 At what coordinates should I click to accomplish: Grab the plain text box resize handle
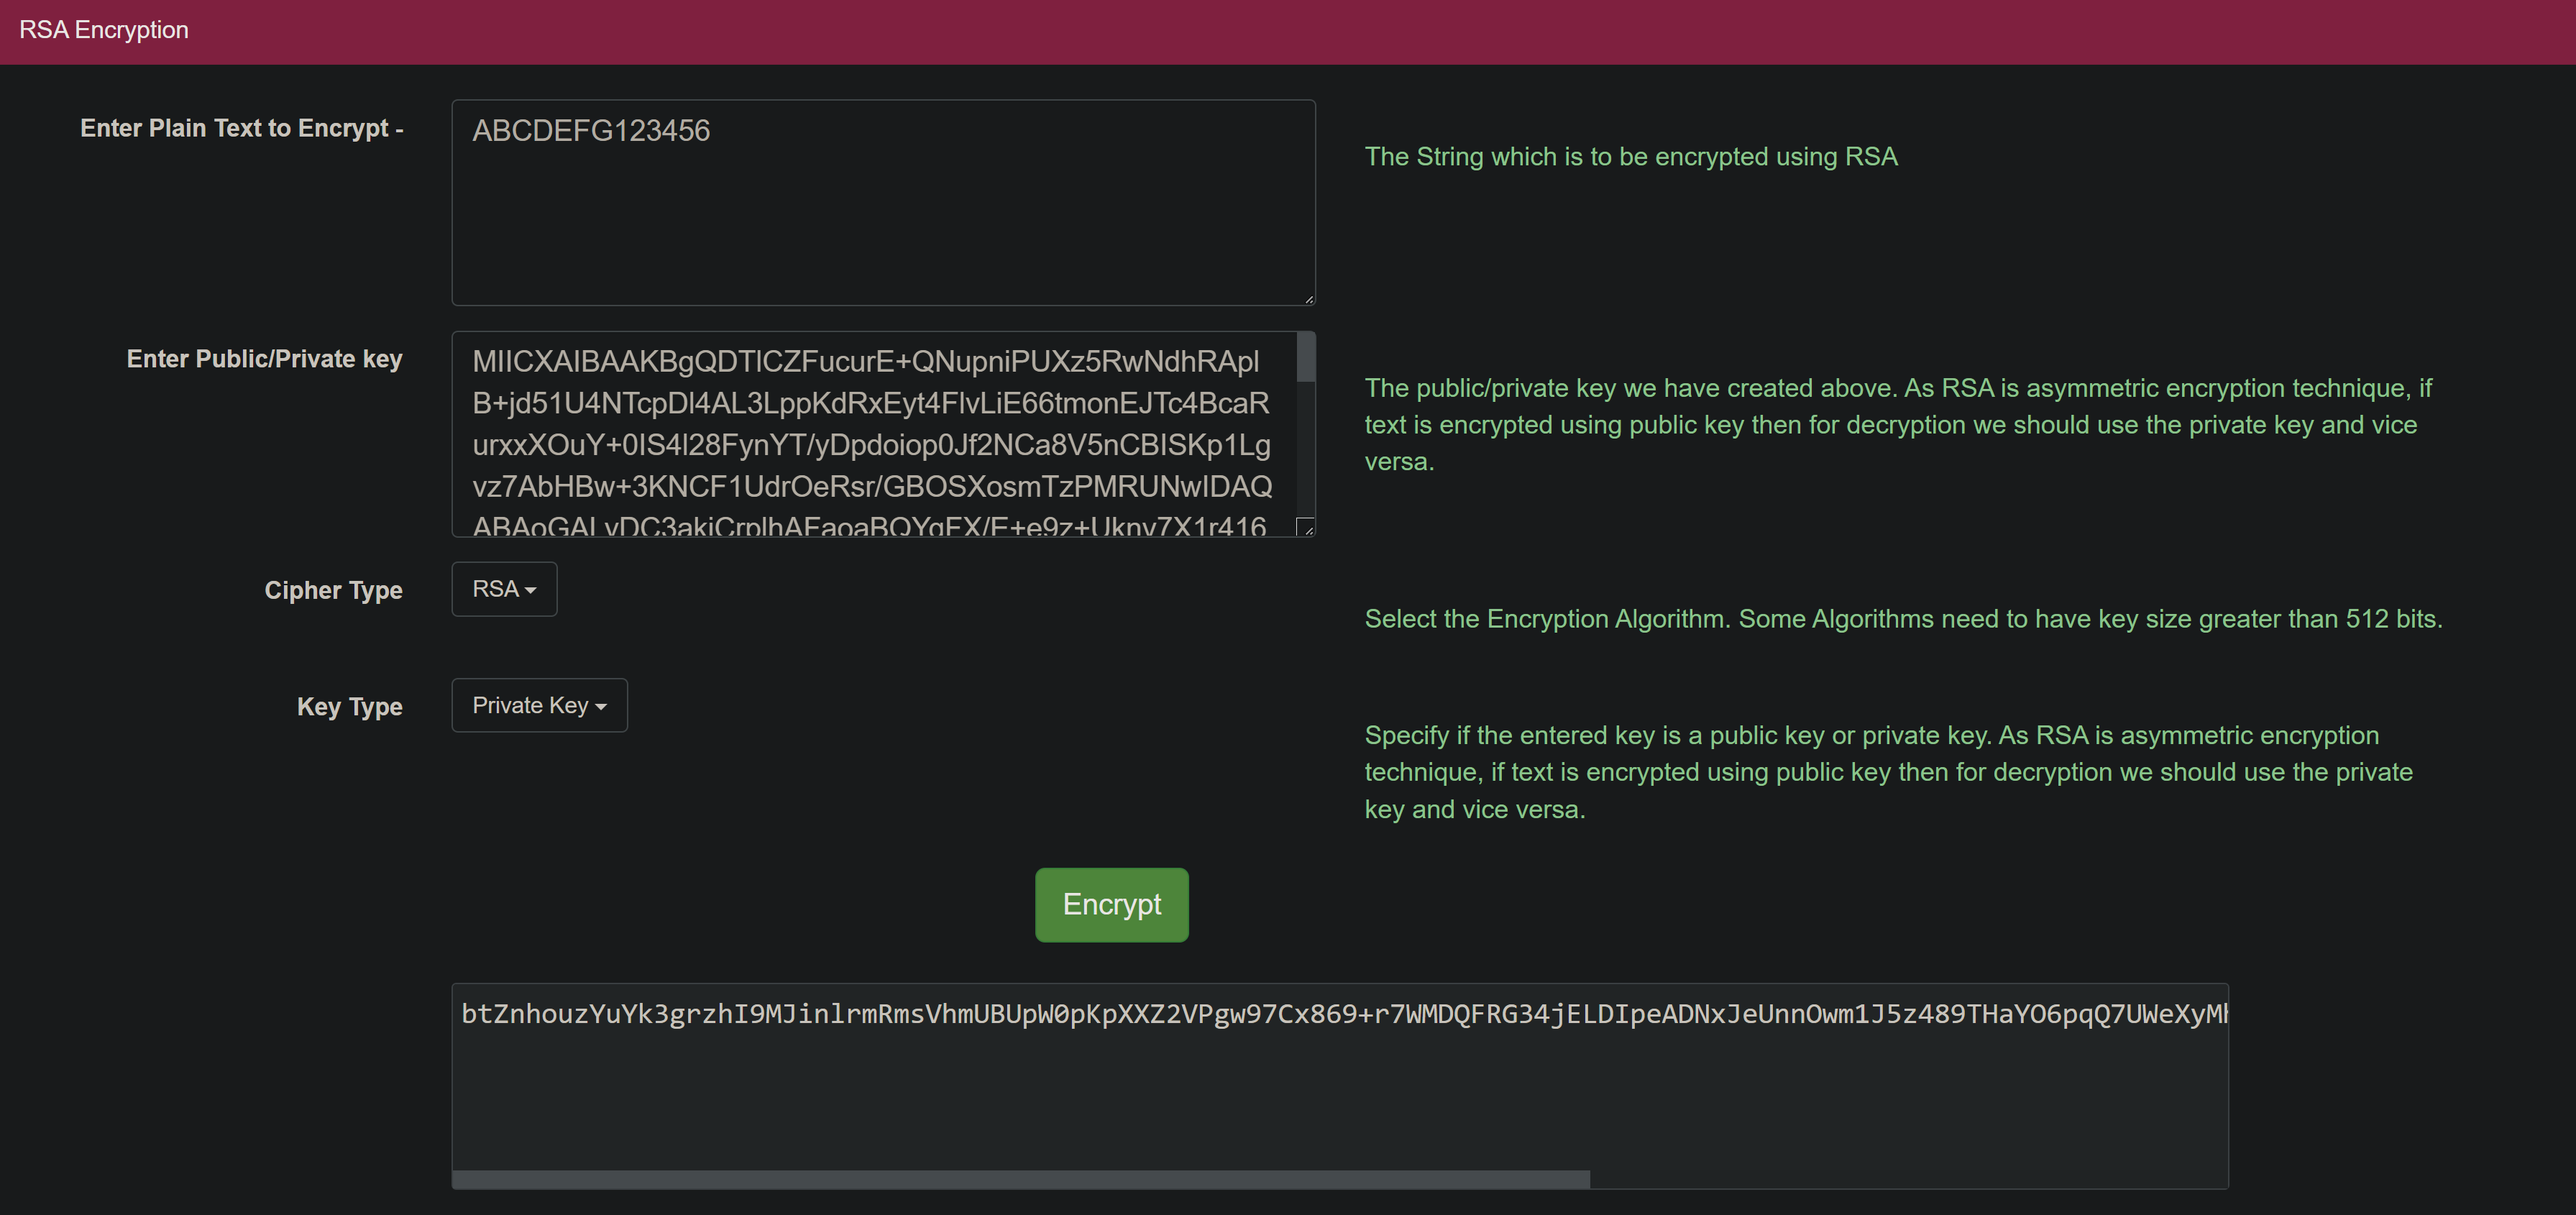click(x=1308, y=298)
